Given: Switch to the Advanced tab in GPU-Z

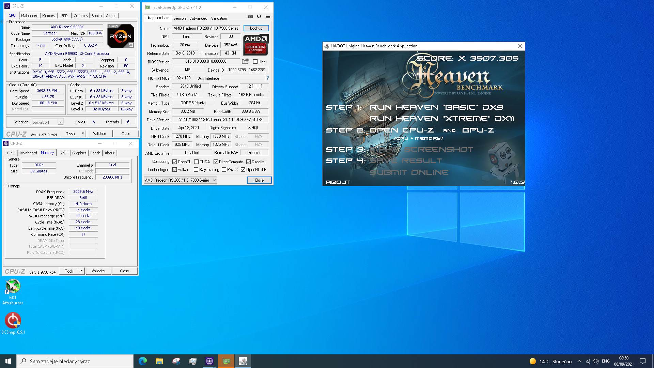Looking at the screenshot, I should [x=199, y=18].
